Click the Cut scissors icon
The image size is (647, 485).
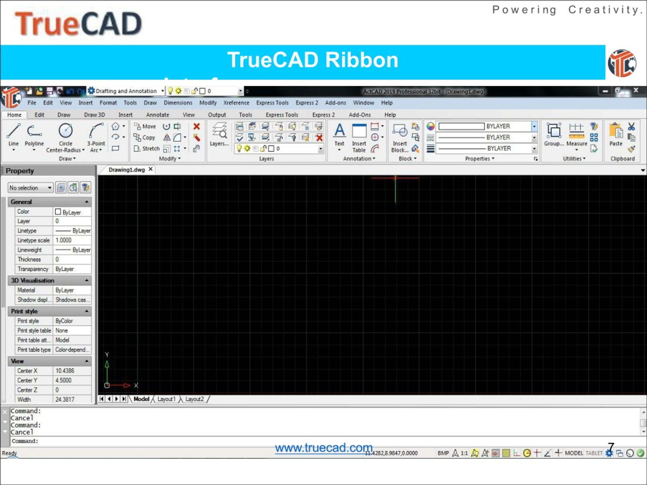(x=632, y=126)
